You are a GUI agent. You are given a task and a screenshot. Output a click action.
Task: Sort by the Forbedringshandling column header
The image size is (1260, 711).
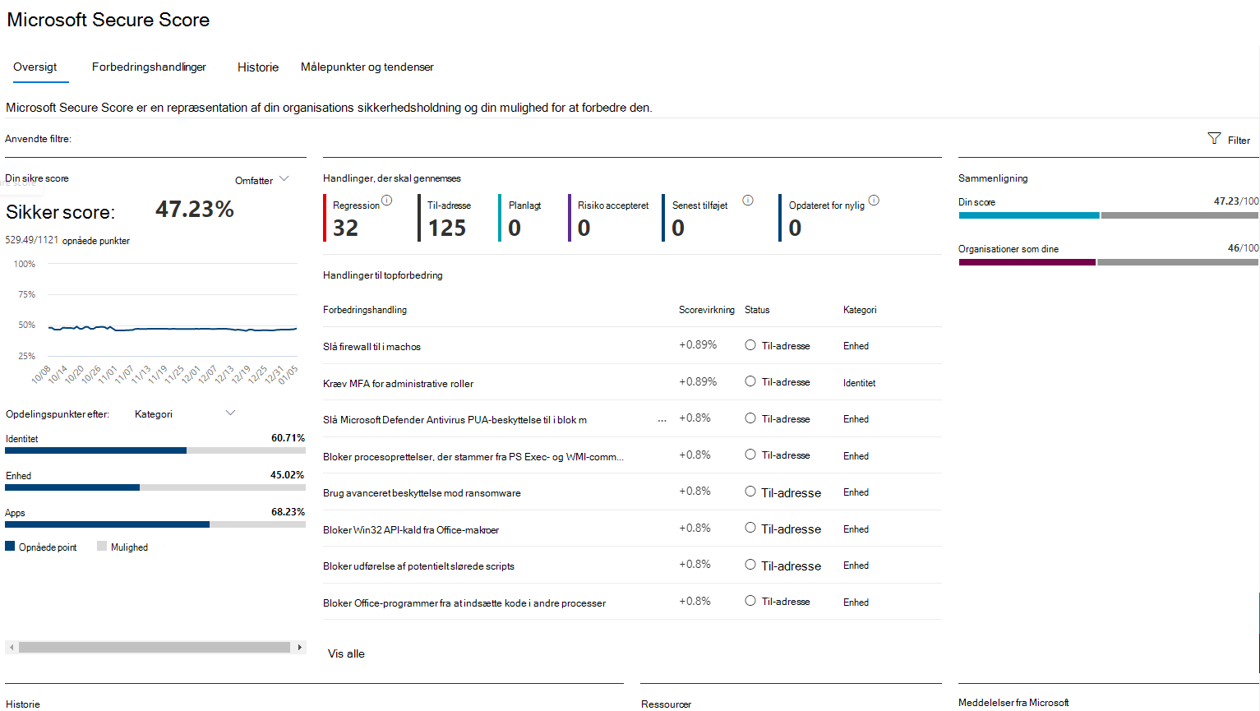[365, 310]
